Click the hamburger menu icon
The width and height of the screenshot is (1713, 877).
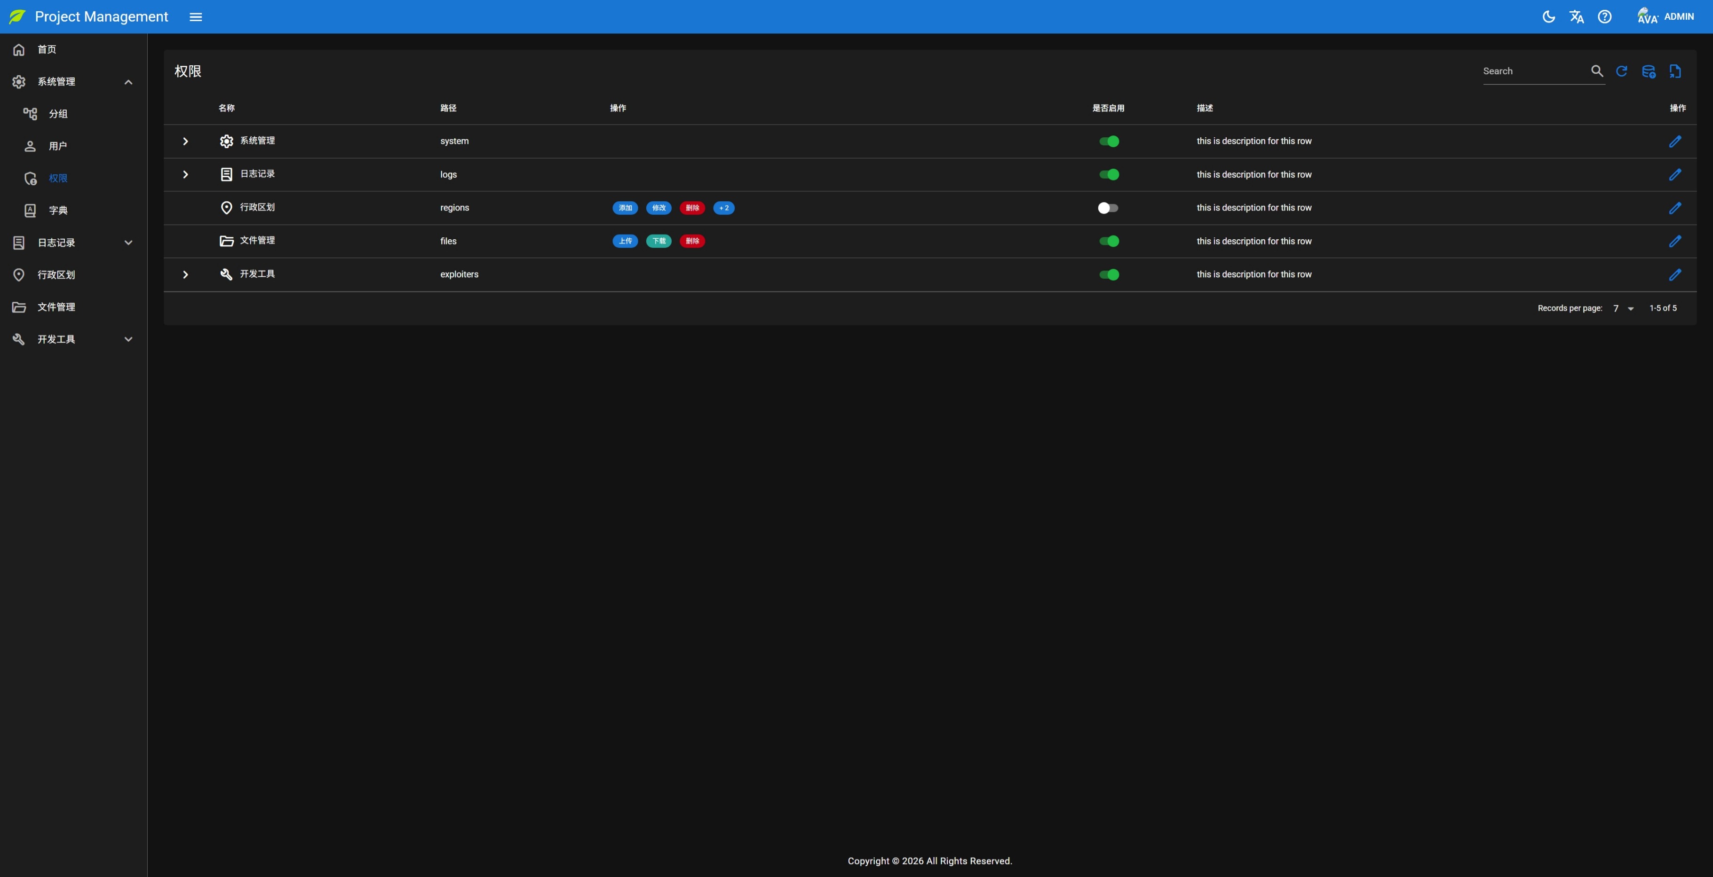[196, 16]
